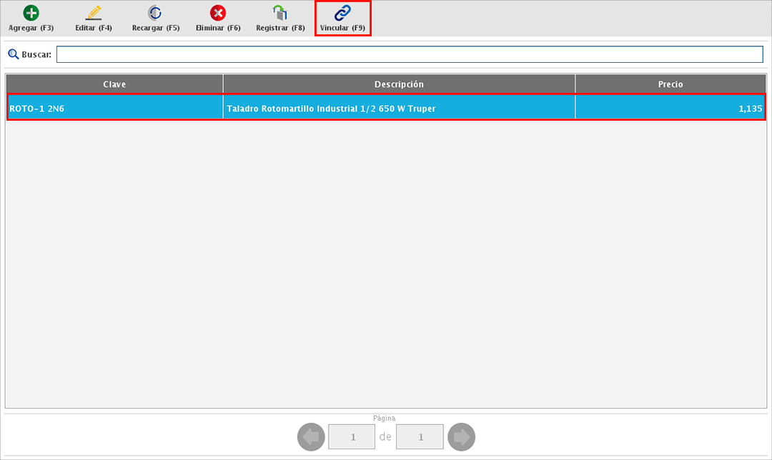The image size is (772, 460).
Task: Sort the list by Precio header
Action: click(x=670, y=84)
